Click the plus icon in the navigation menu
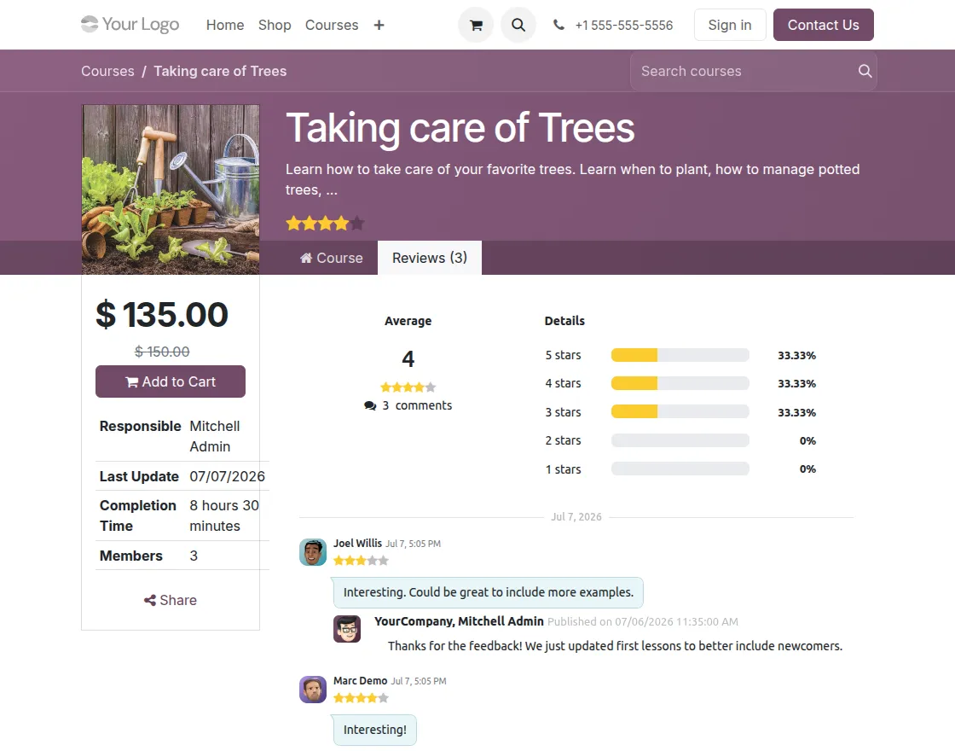955x751 pixels. pos(379,25)
